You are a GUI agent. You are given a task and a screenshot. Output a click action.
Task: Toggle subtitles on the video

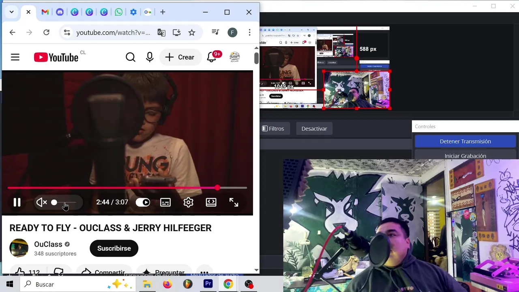165,202
